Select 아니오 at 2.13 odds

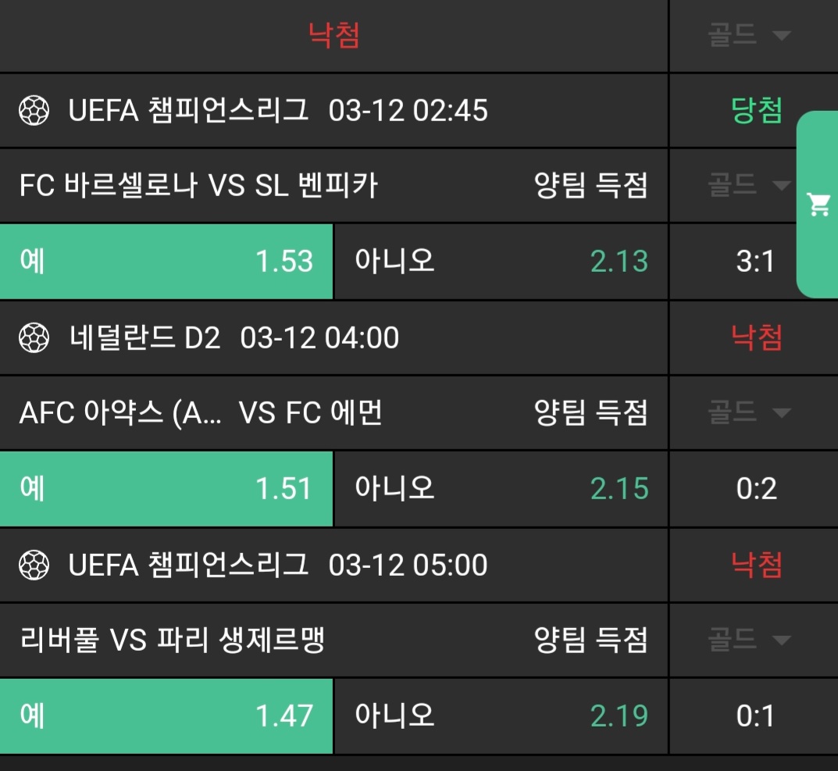[501, 261]
